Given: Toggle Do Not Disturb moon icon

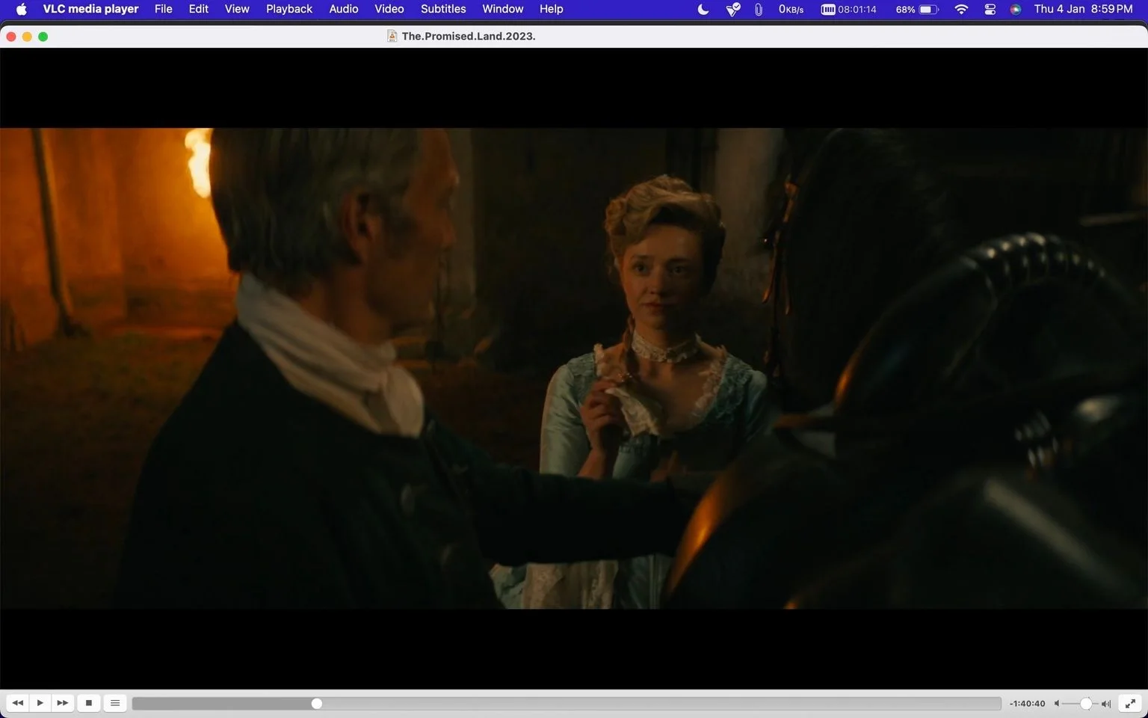Looking at the screenshot, I should point(703,9).
